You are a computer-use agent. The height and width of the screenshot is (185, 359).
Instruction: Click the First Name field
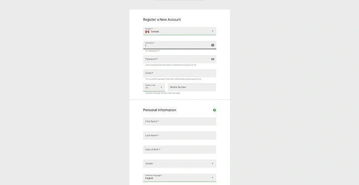coord(179,122)
